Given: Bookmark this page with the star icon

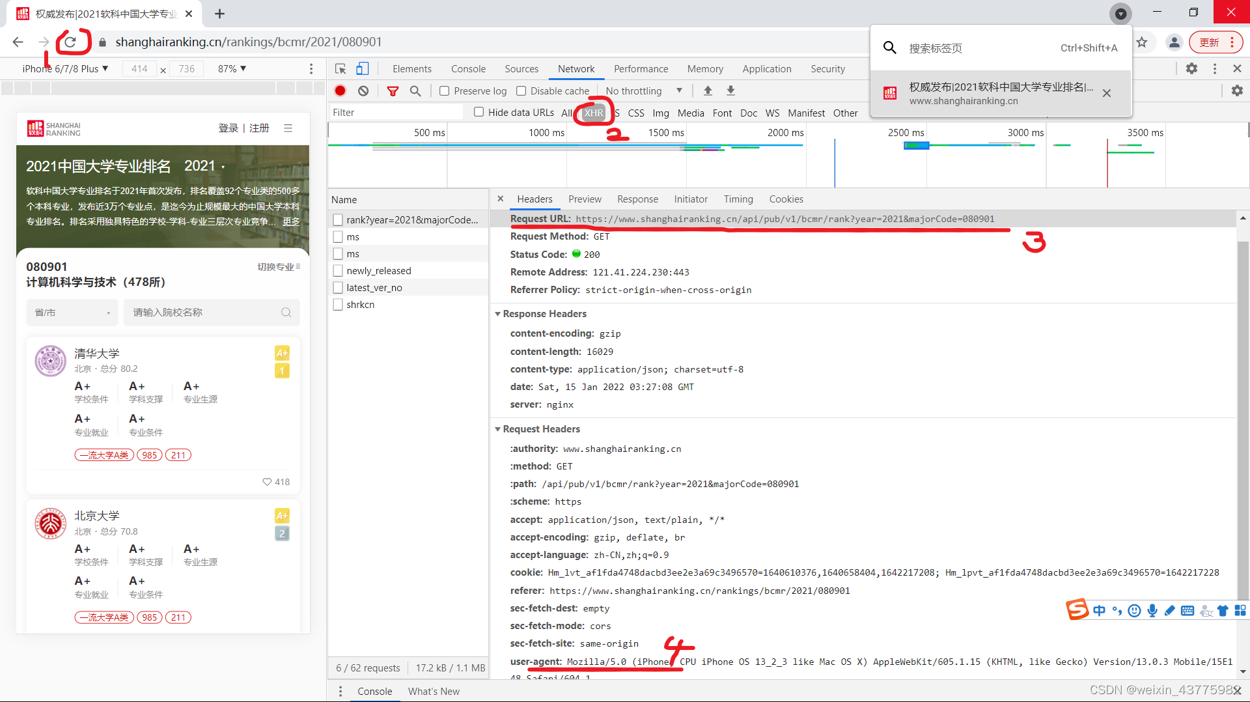Looking at the screenshot, I should (x=1142, y=42).
